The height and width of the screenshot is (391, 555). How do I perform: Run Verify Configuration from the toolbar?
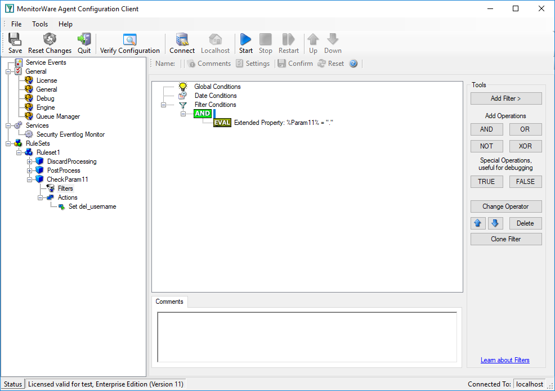(130, 43)
